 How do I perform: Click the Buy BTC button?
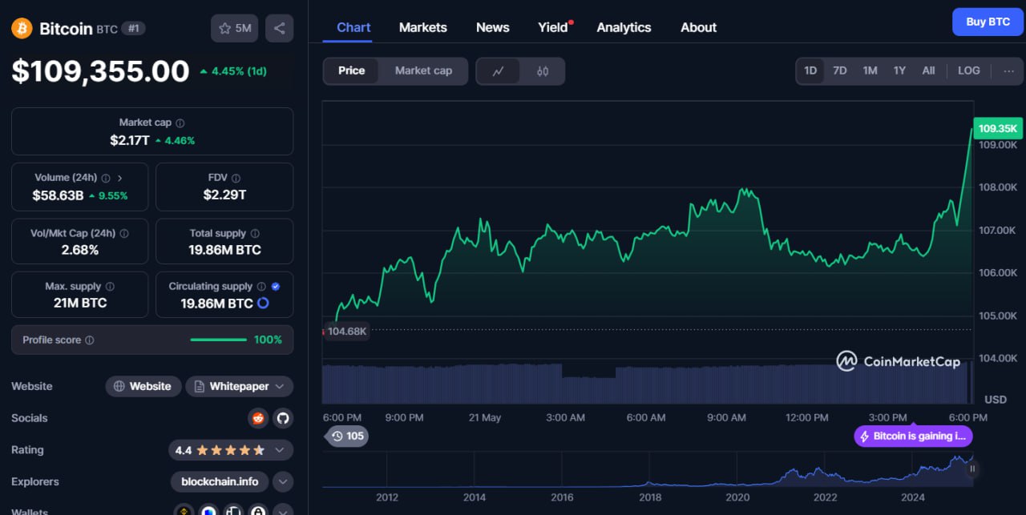point(988,22)
